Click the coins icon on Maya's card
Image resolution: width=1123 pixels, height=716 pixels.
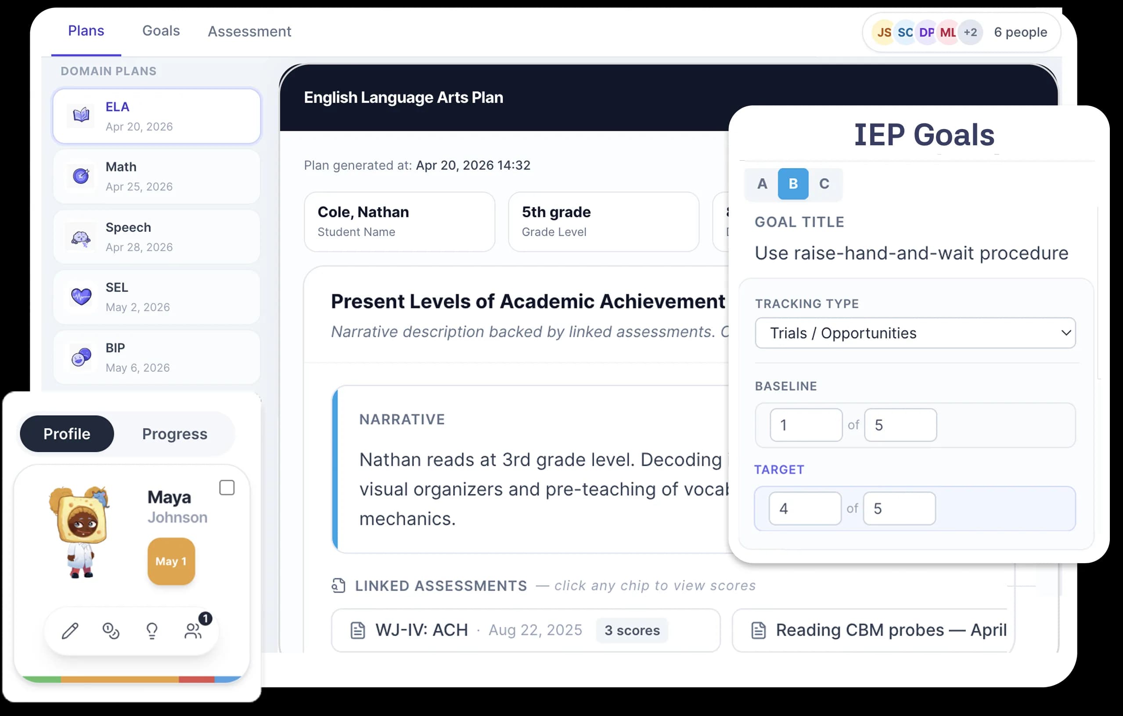(111, 631)
